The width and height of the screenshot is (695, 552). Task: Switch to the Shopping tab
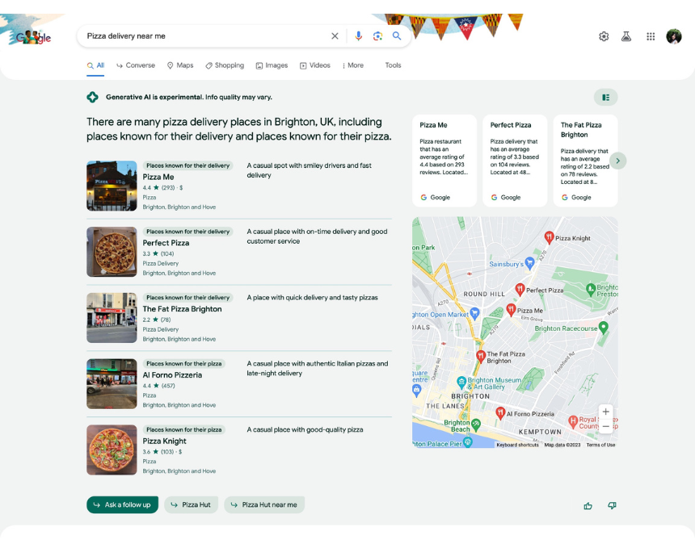tap(225, 65)
